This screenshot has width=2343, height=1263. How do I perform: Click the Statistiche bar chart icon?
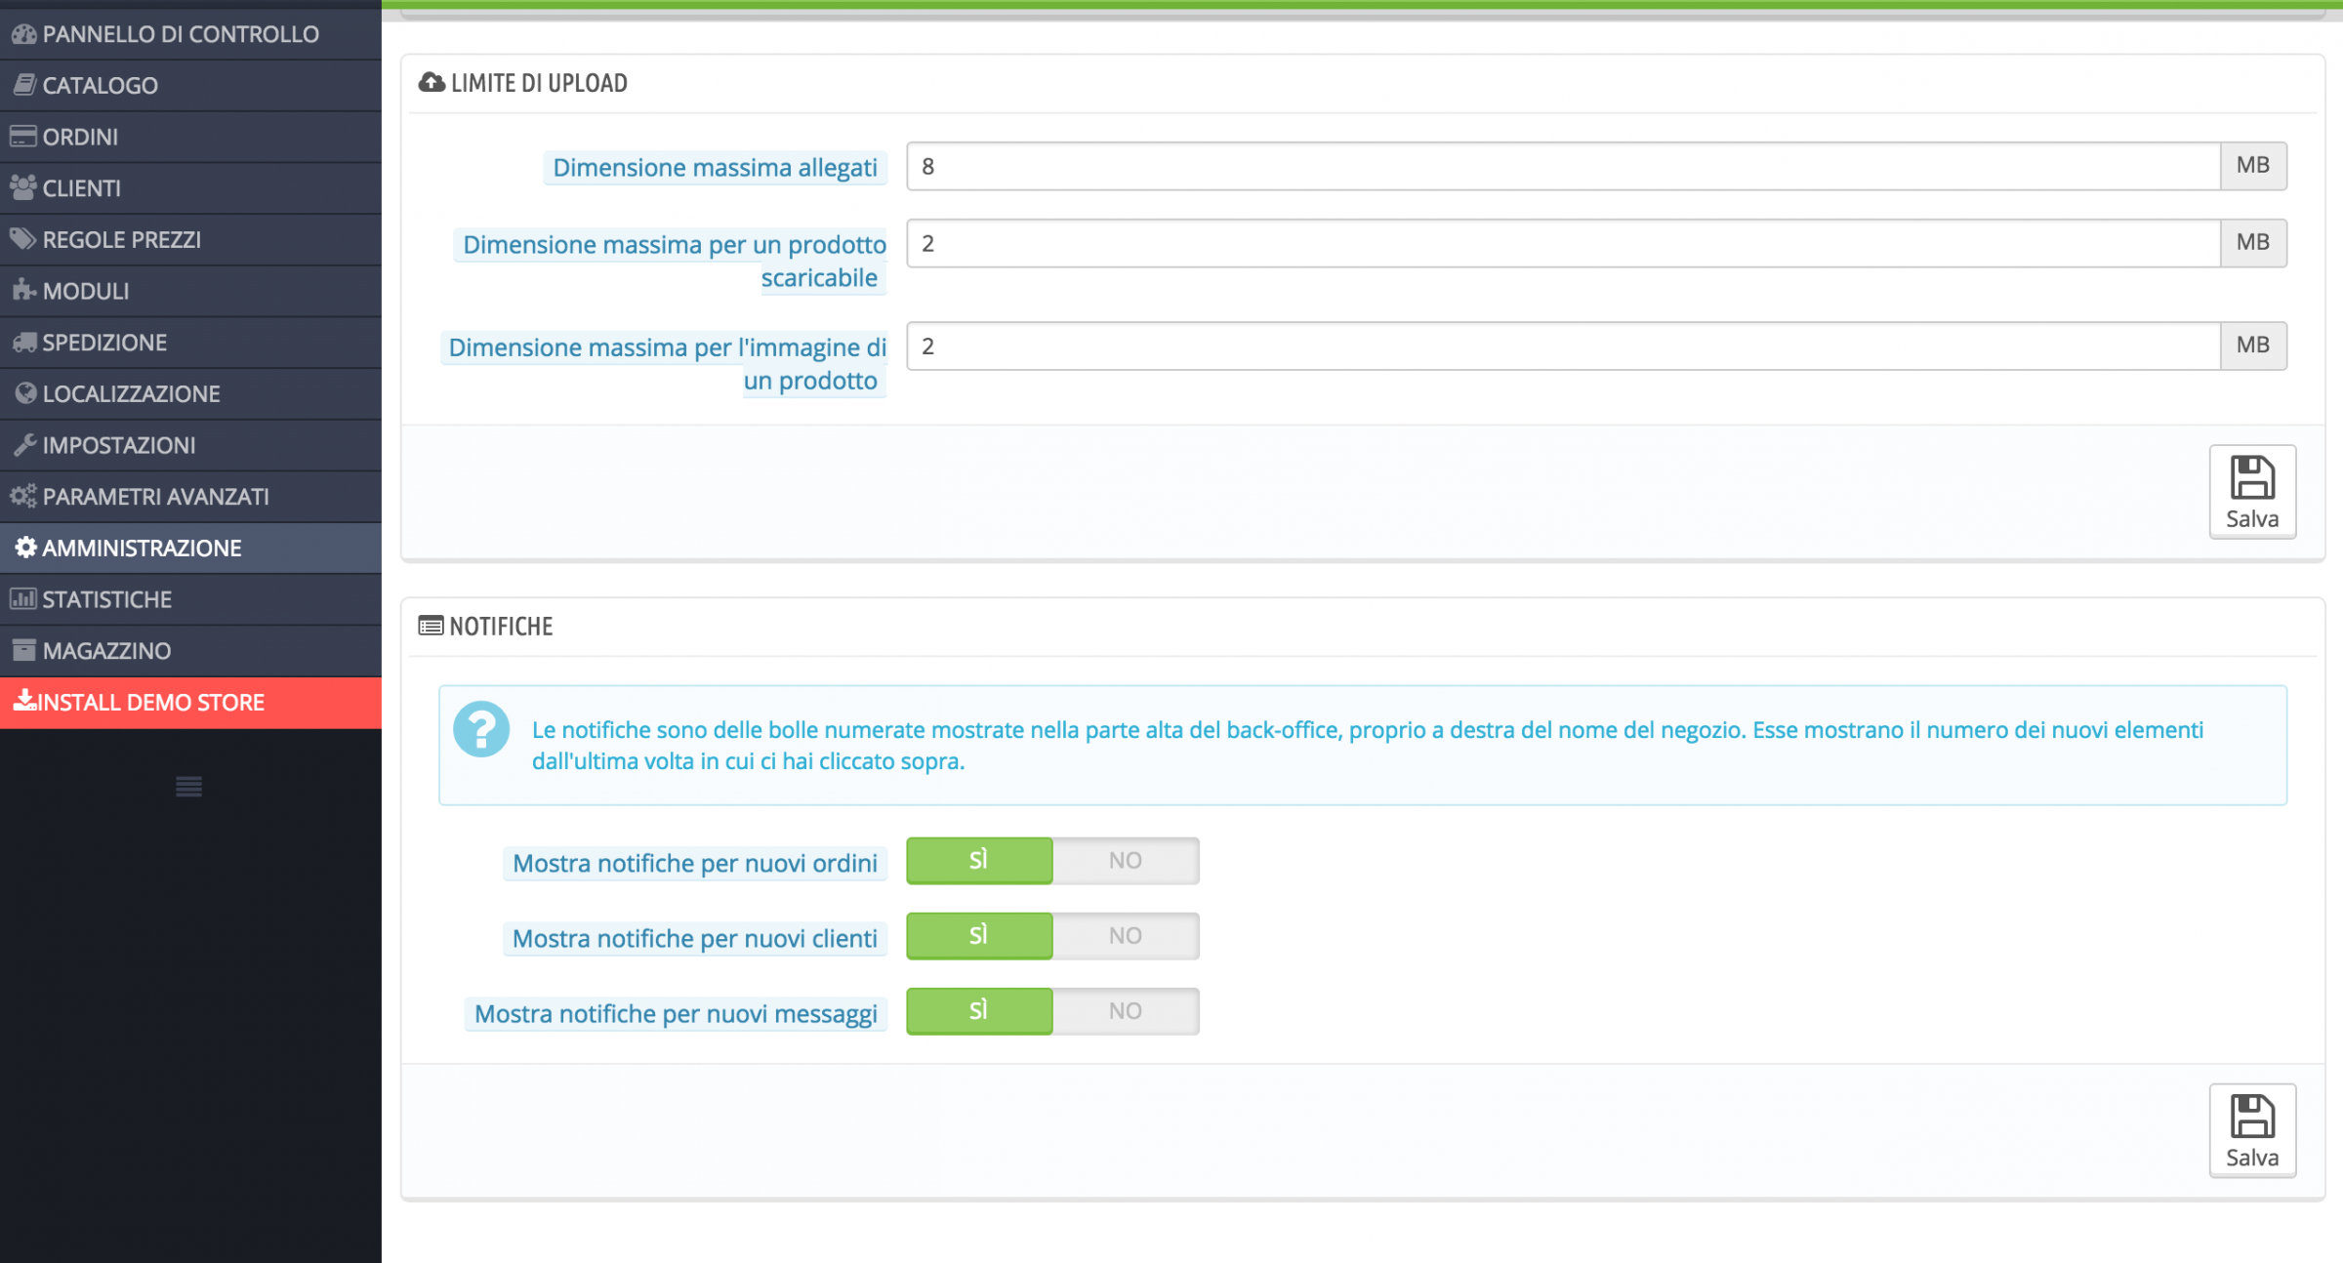(x=23, y=599)
